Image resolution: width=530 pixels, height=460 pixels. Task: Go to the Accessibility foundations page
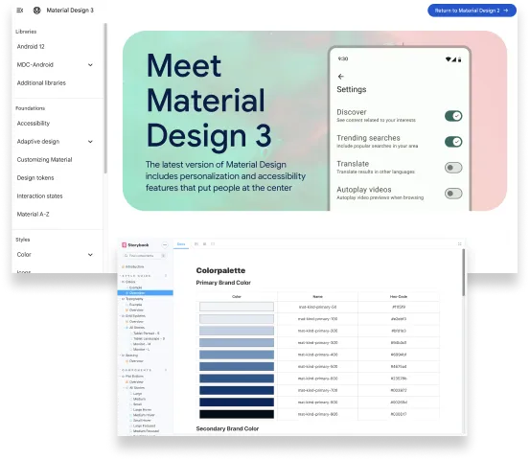click(34, 123)
